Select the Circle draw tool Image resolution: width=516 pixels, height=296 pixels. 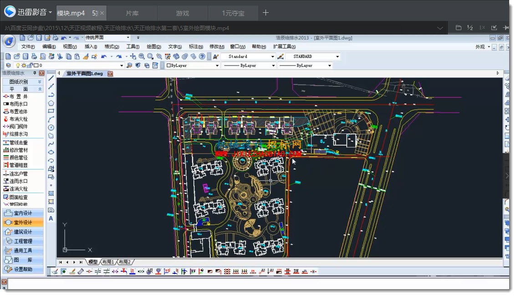[x=51, y=128]
